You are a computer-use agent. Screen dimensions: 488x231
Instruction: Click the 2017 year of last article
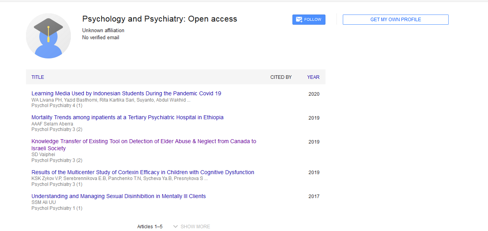click(314, 196)
